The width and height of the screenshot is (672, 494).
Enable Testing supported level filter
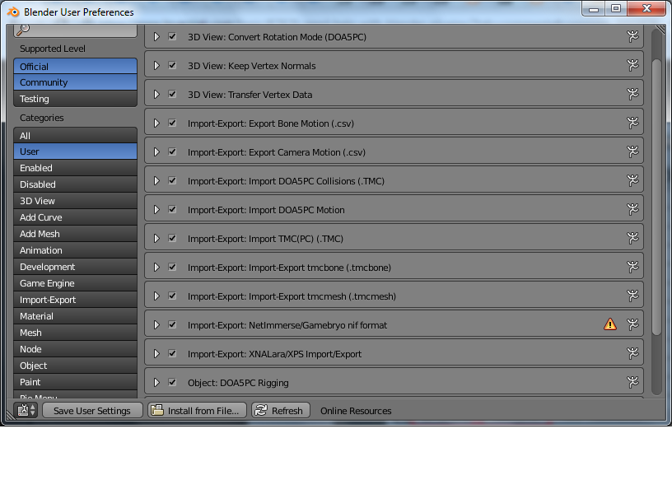click(76, 99)
